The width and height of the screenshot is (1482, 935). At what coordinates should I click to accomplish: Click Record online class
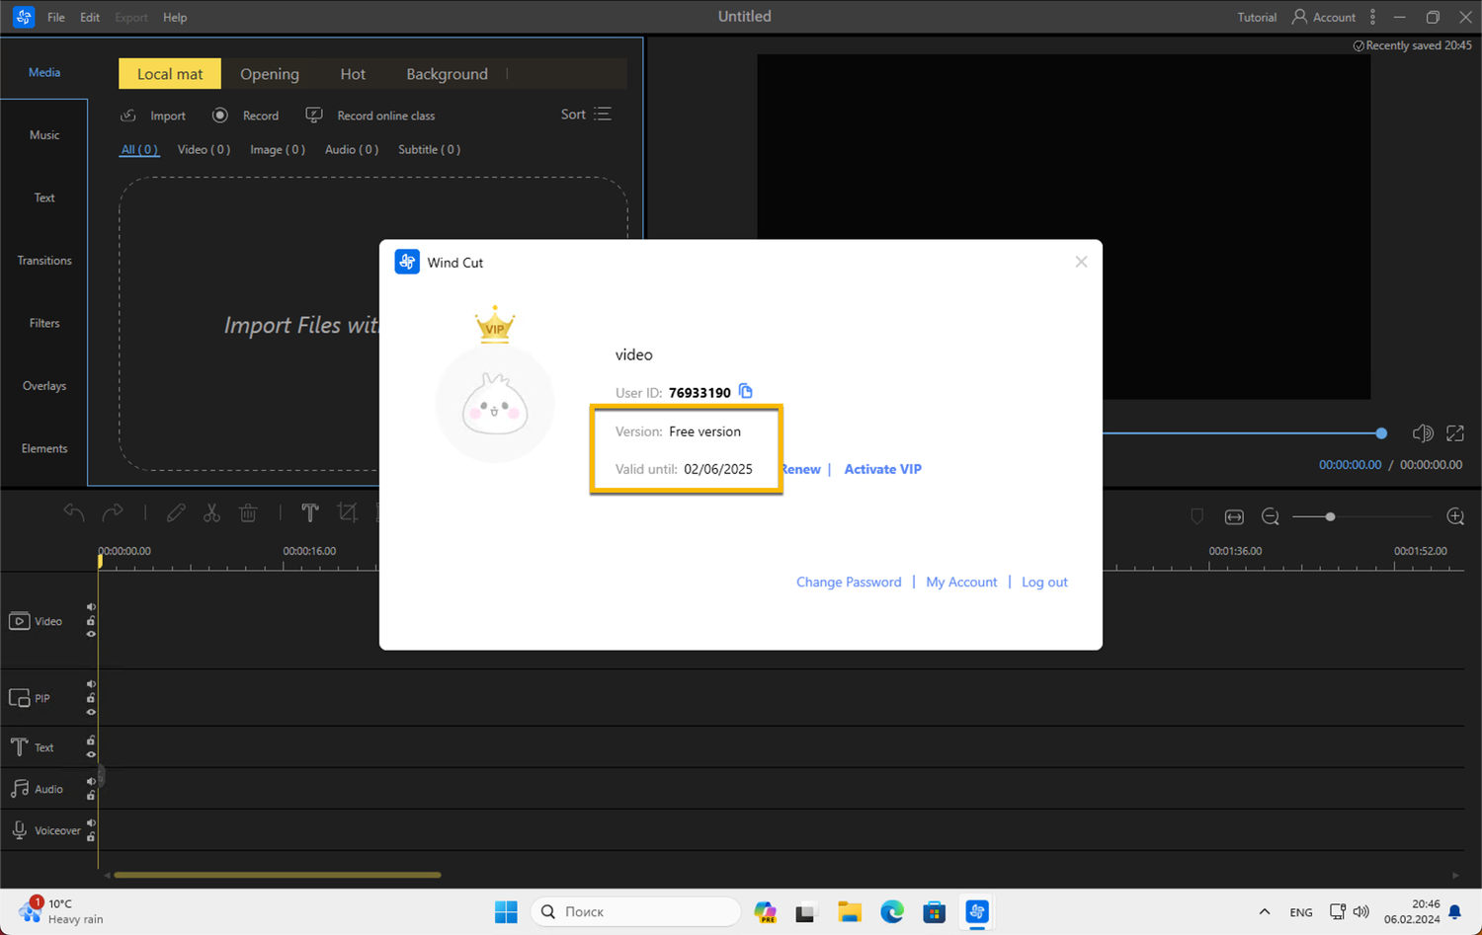coord(370,116)
